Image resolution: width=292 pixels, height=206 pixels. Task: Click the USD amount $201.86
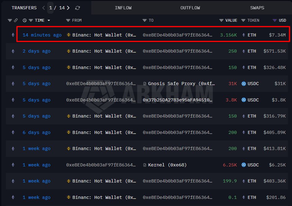pos(276,197)
